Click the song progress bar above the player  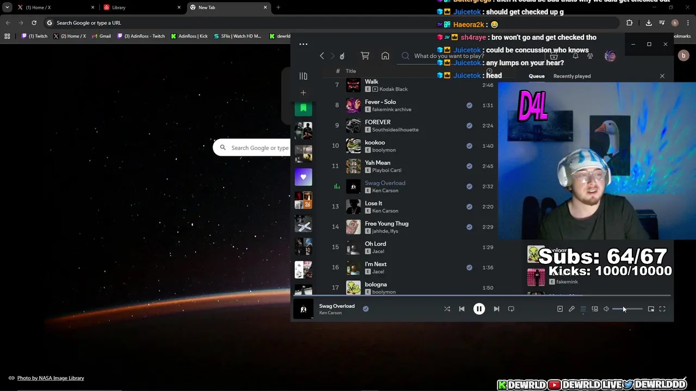click(x=482, y=296)
